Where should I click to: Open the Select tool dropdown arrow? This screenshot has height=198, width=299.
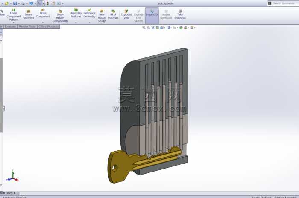pos(43,3)
